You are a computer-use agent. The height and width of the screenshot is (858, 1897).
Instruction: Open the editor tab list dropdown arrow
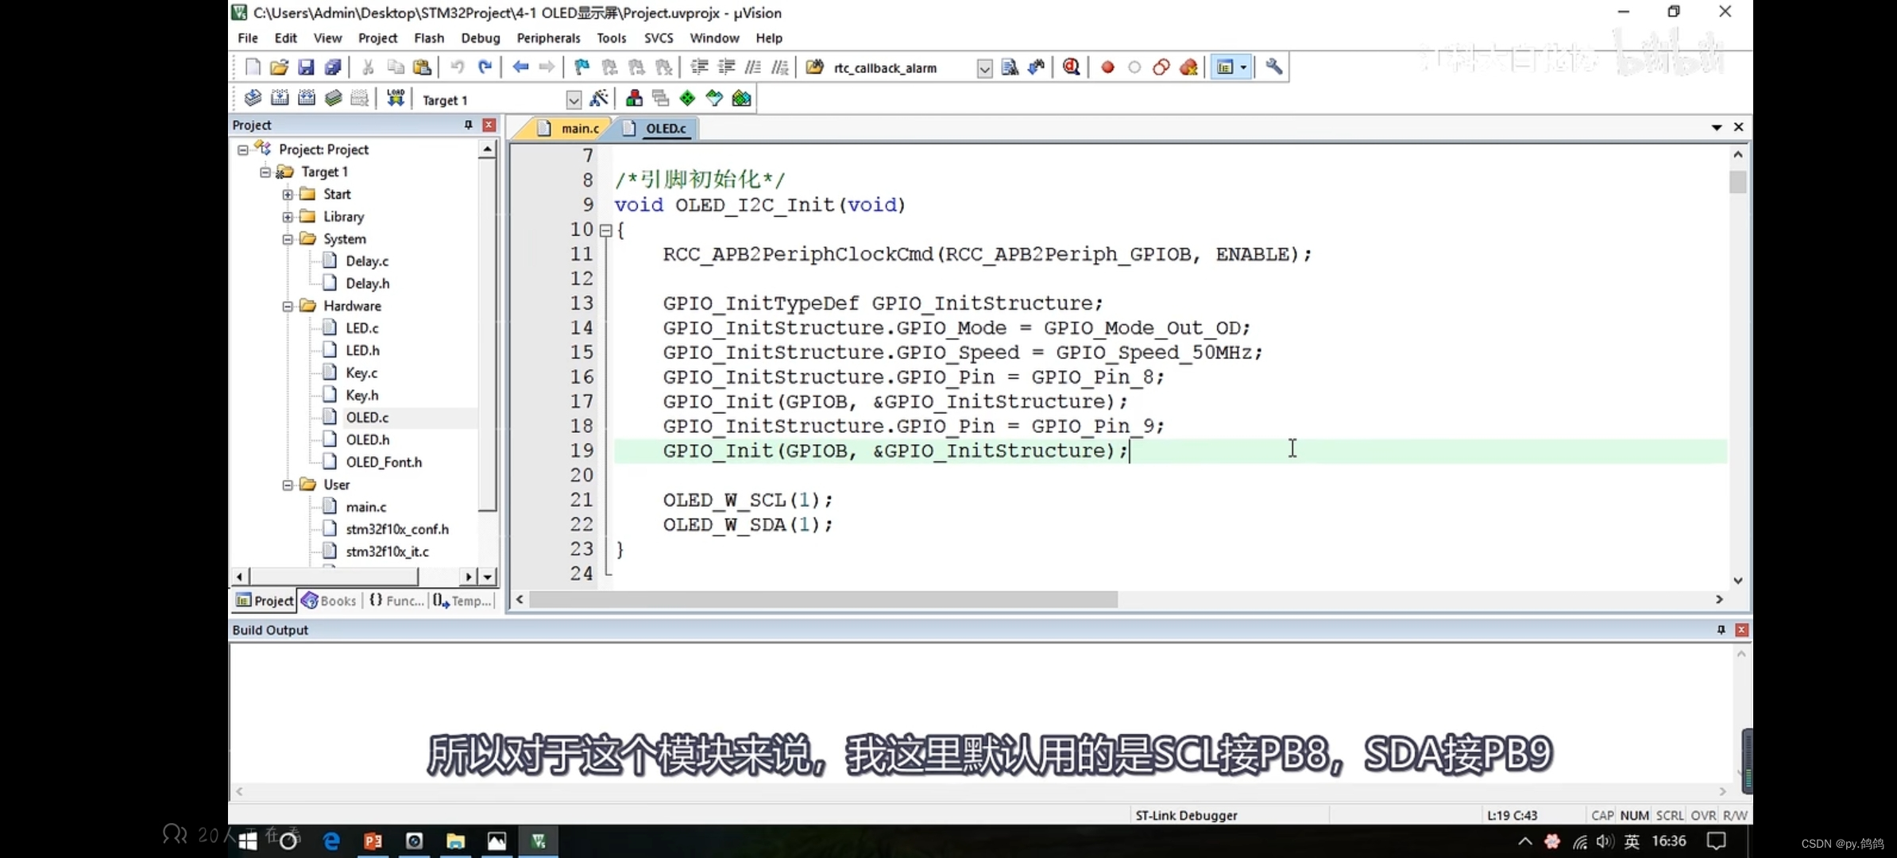point(1716,127)
